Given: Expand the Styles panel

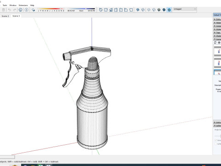Looking at the screenshot, I should tap(217, 29).
